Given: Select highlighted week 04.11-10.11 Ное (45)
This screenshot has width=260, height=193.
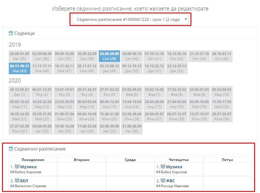Looking at the screenshot, I should [x=20, y=68].
